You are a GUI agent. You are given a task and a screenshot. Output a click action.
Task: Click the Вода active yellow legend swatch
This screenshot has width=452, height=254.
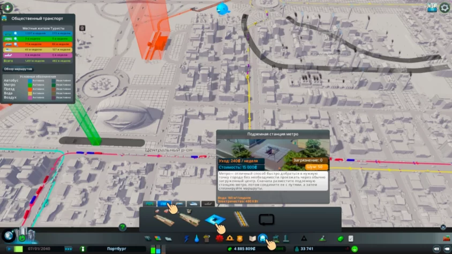tap(29, 93)
